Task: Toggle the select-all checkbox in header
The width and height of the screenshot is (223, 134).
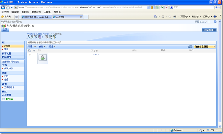Action: [30, 51]
